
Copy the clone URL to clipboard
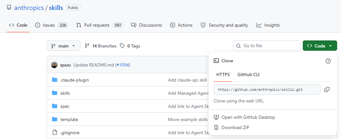point(327,90)
